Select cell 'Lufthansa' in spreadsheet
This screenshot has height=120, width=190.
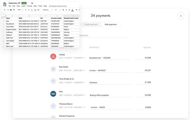[12, 33]
